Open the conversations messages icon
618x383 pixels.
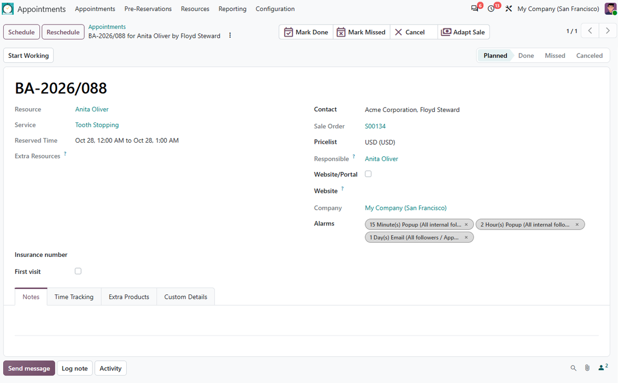[475, 9]
